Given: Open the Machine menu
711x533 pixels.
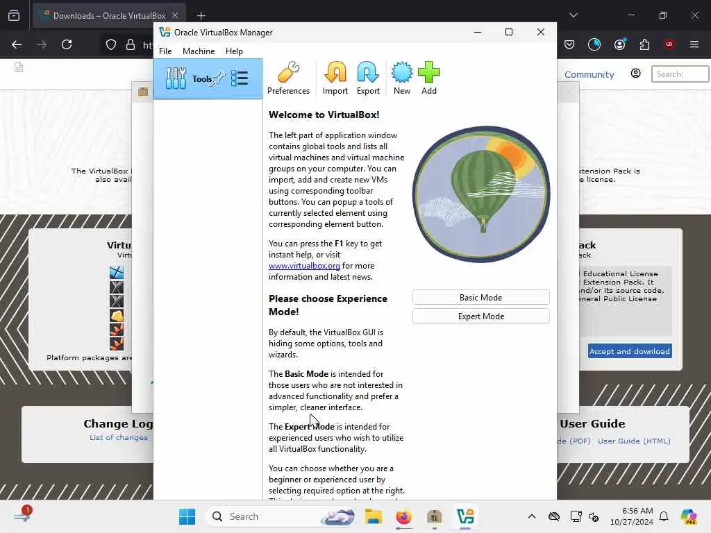Looking at the screenshot, I should pyautogui.click(x=199, y=51).
